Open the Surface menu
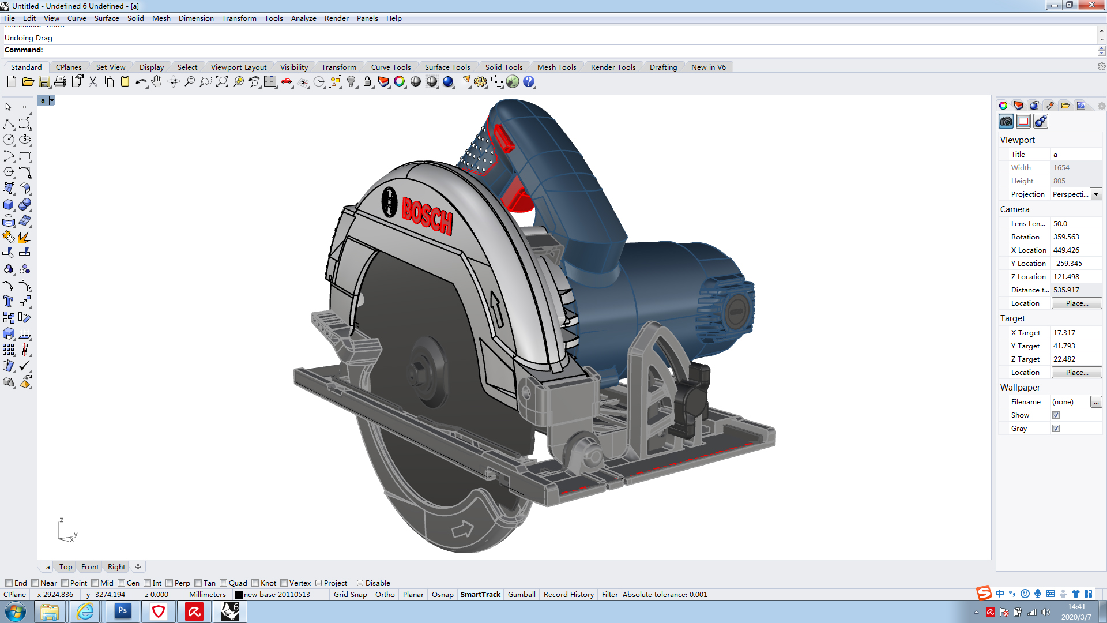1107x623 pixels. click(x=107, y=18)
